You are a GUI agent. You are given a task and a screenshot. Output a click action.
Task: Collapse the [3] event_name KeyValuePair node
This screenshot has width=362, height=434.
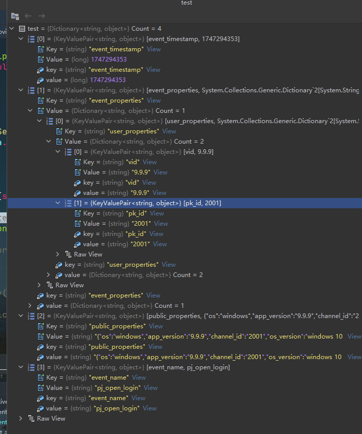(x=21, y=367)
